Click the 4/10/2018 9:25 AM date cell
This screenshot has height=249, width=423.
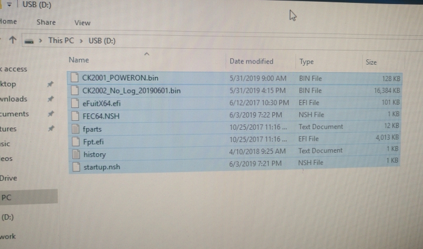coord(257,152)
